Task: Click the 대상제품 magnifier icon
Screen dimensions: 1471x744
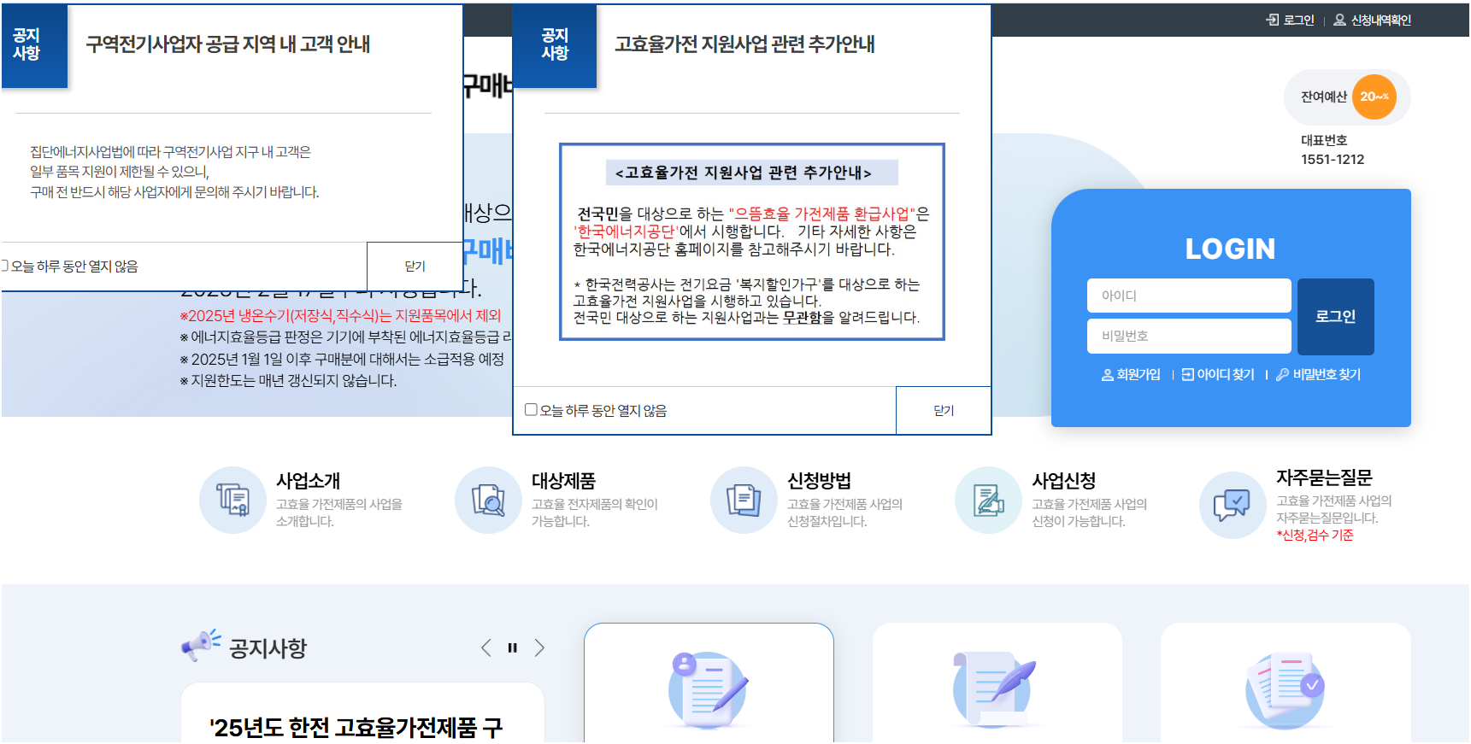Action: click(x=488, y=501)
